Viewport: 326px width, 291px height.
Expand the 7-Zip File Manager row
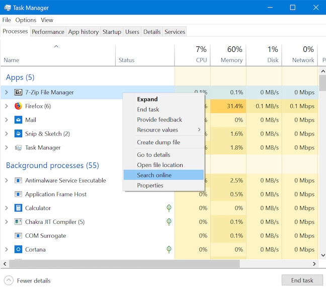click(7, 92)
